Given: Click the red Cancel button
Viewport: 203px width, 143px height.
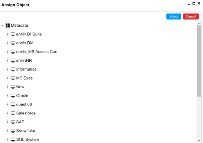Looking at the screenshot, I should pyautogui.click(x=191, y=17).
